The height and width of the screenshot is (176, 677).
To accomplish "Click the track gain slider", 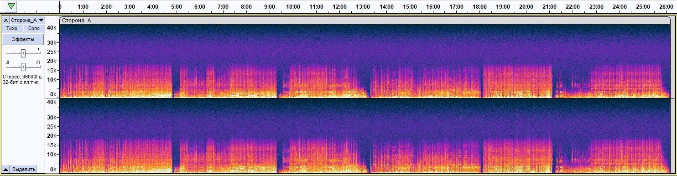I will pos(23,53).
